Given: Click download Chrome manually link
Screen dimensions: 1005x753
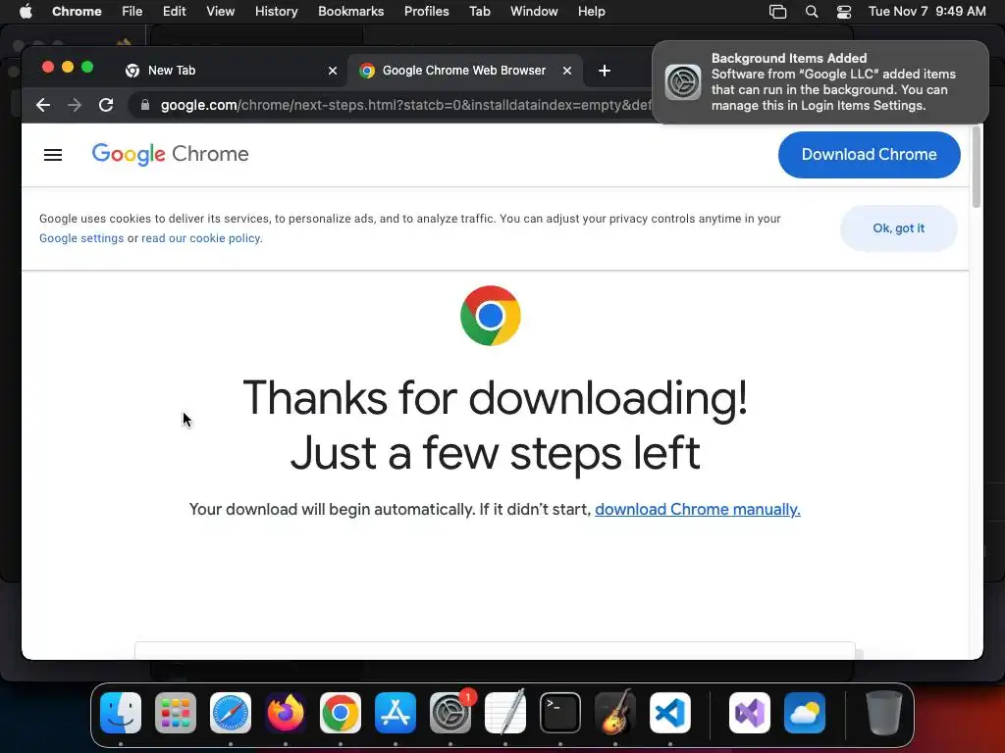Looking at the screenshot, I should 698,509.
